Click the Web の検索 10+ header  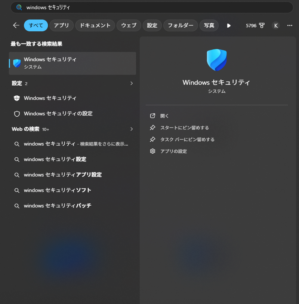click(30, 129)
